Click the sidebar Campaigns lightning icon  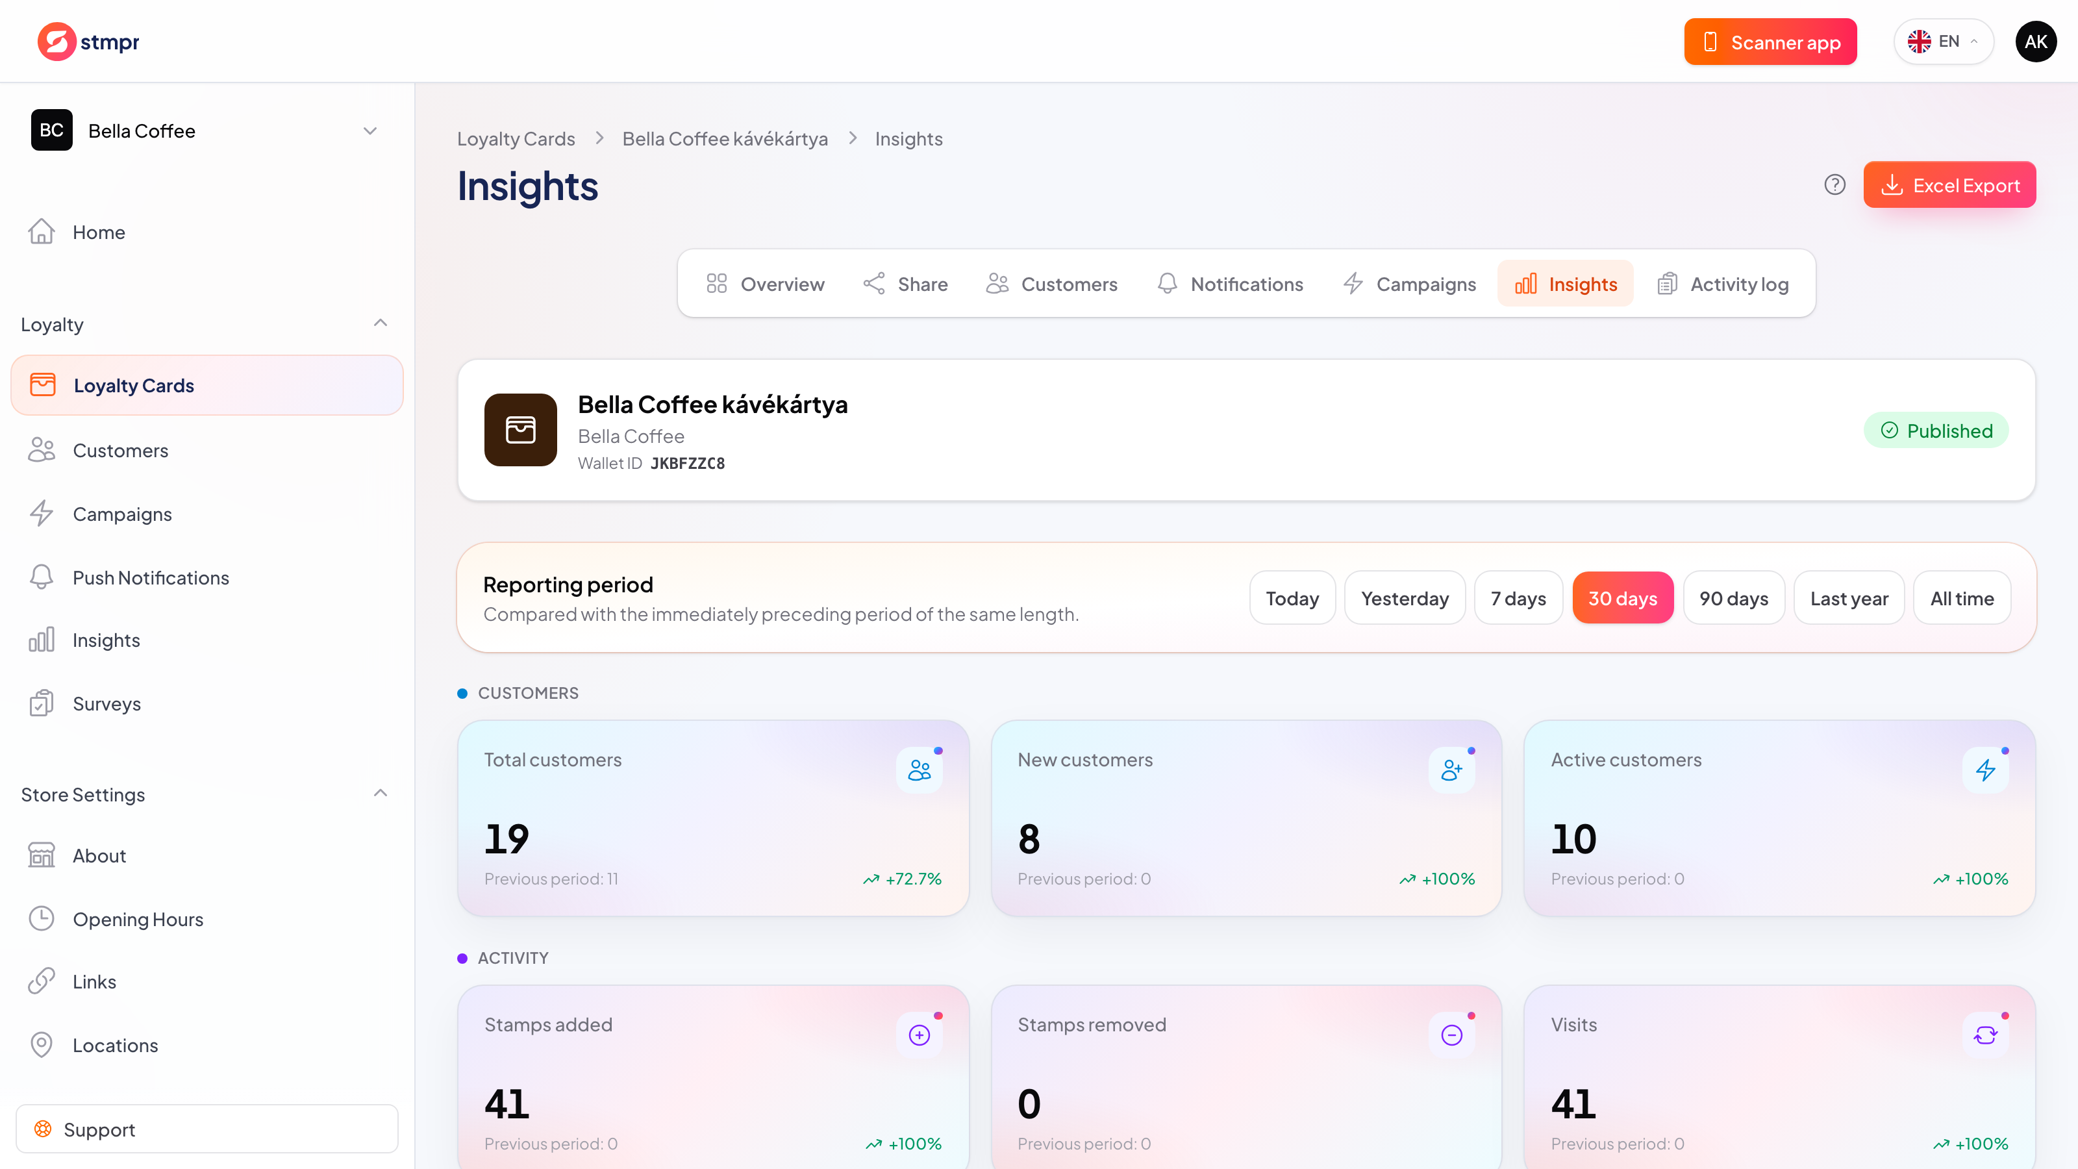[x=41, y=514]
